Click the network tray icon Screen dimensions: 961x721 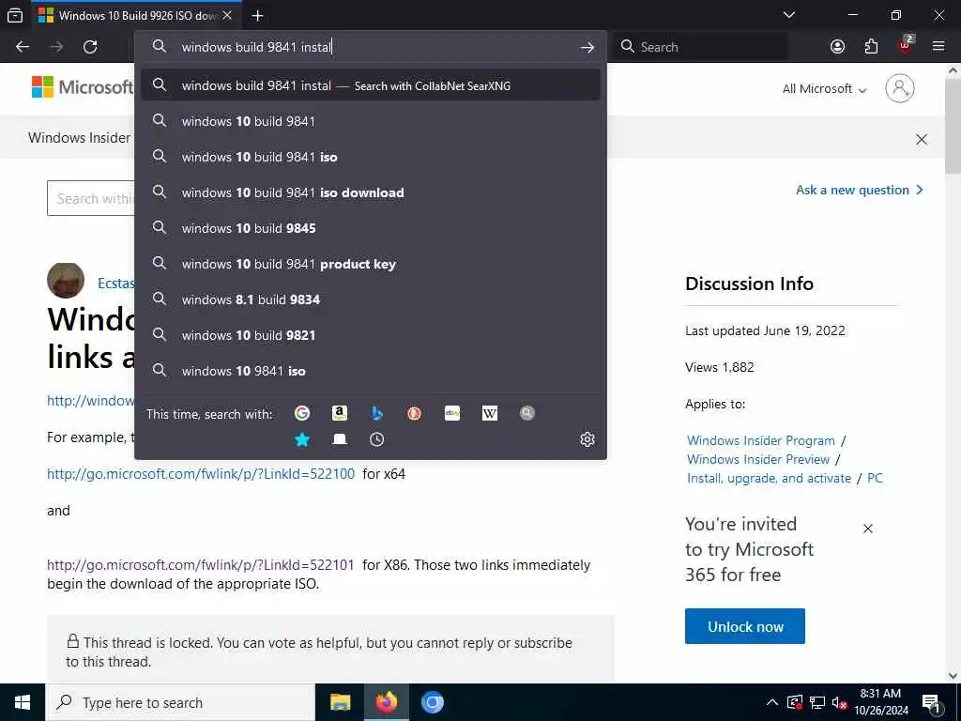(817, 703)
